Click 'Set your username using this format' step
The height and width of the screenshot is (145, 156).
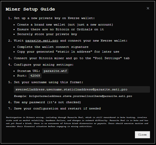click(48, 82)
